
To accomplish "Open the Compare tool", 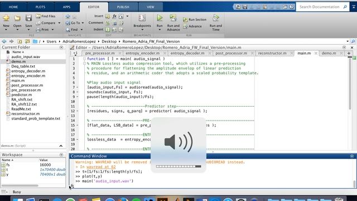I will point(48,23).
